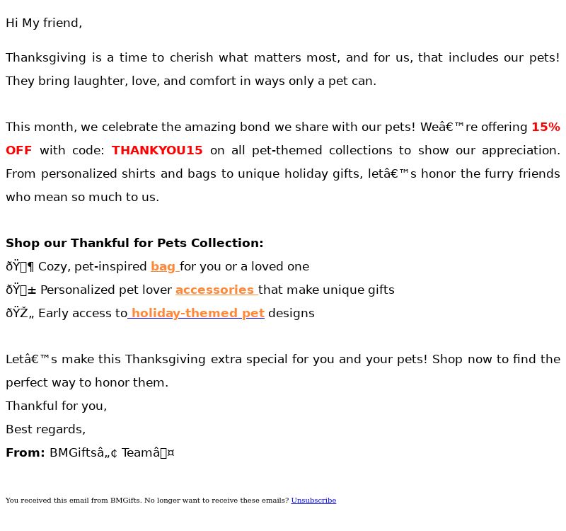The height and width of the screenshot is (531, 566).
Task: Click the red "15%" discount text
Action: point(545,127)
